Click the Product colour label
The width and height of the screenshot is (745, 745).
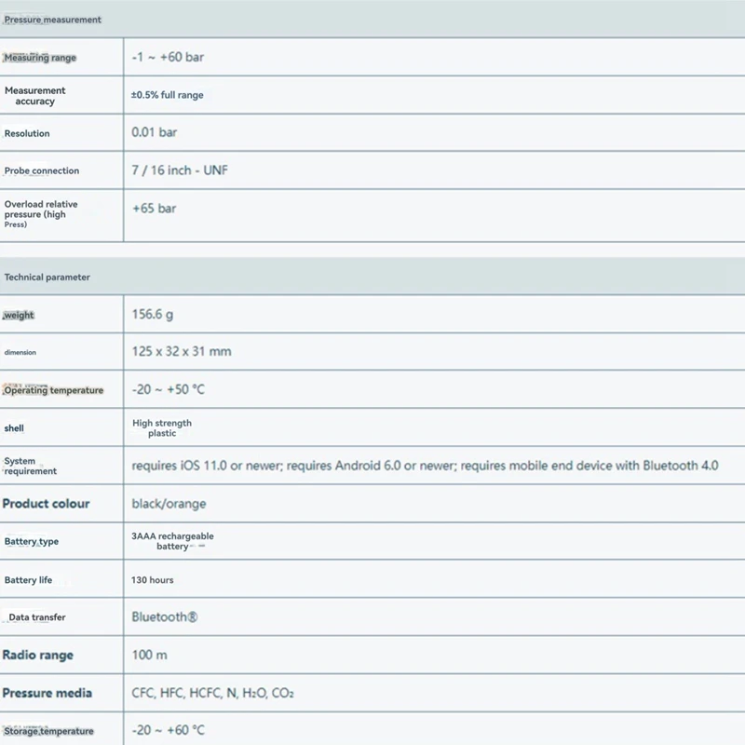click(47, 504)
